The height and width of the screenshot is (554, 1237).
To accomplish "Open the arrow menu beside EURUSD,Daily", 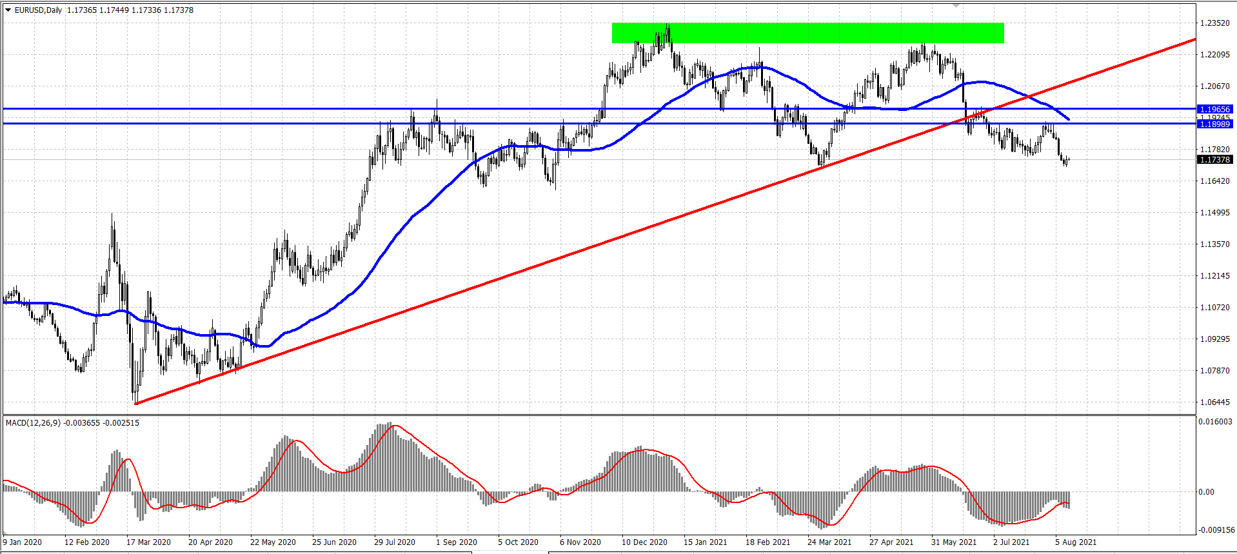I will pos(8,10).
